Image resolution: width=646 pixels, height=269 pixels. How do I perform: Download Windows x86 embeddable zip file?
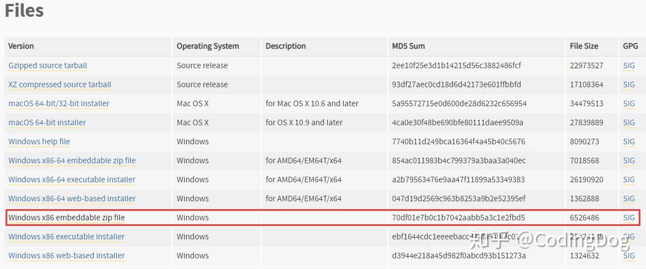point(67,218)
